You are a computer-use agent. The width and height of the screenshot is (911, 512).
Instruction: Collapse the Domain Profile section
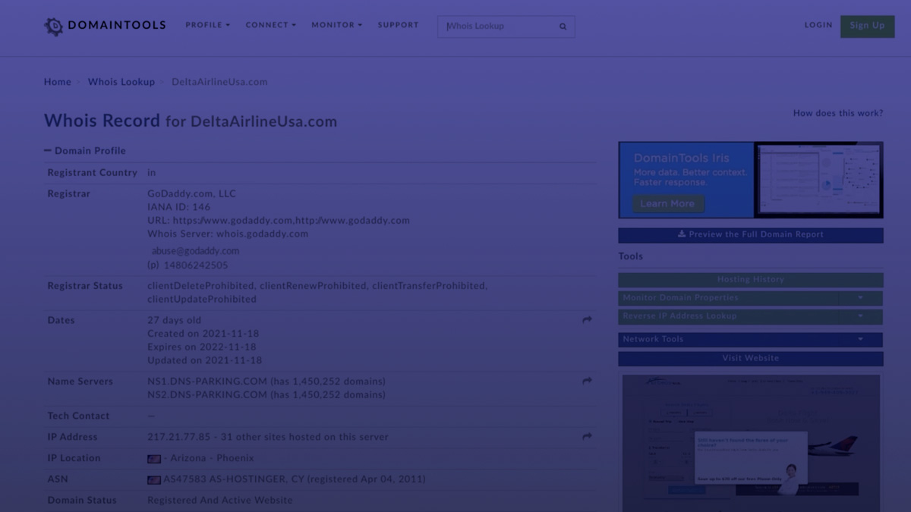coord(85,151)
